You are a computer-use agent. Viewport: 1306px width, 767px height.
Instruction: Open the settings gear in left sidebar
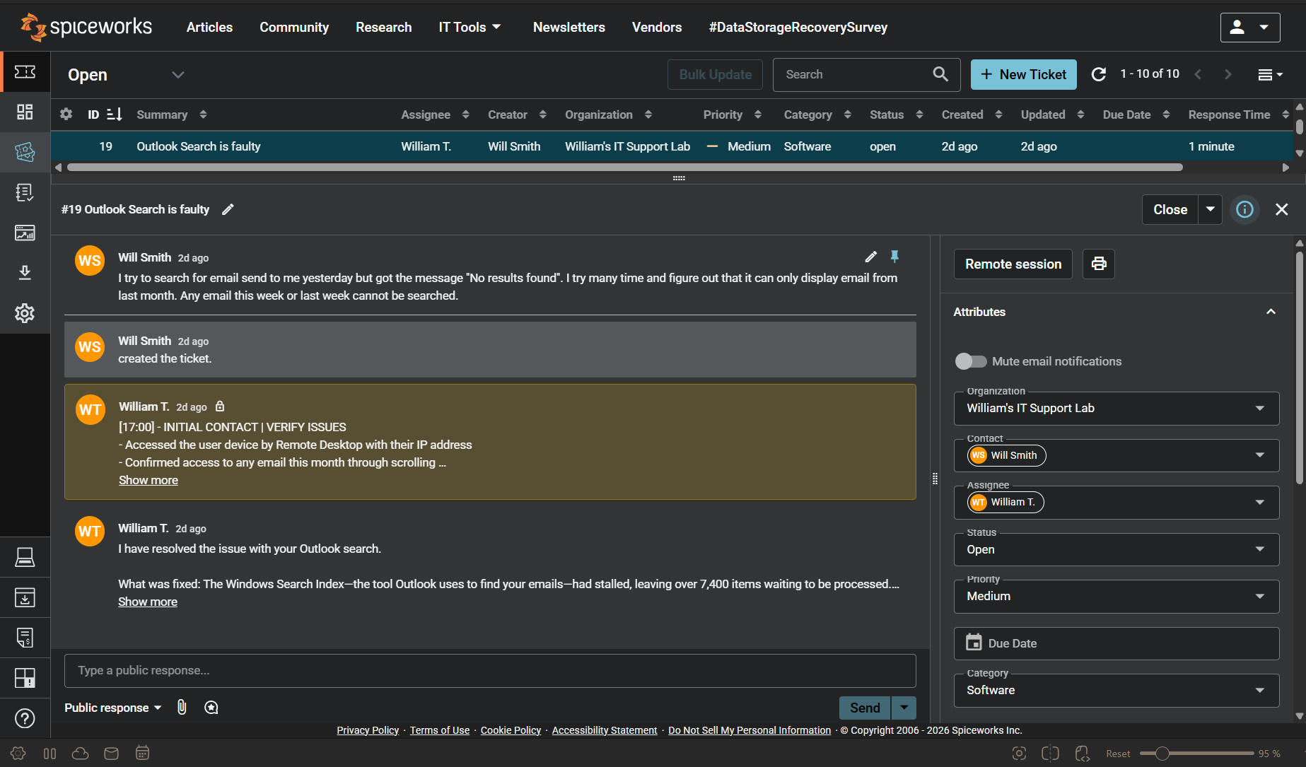point(25,313)
